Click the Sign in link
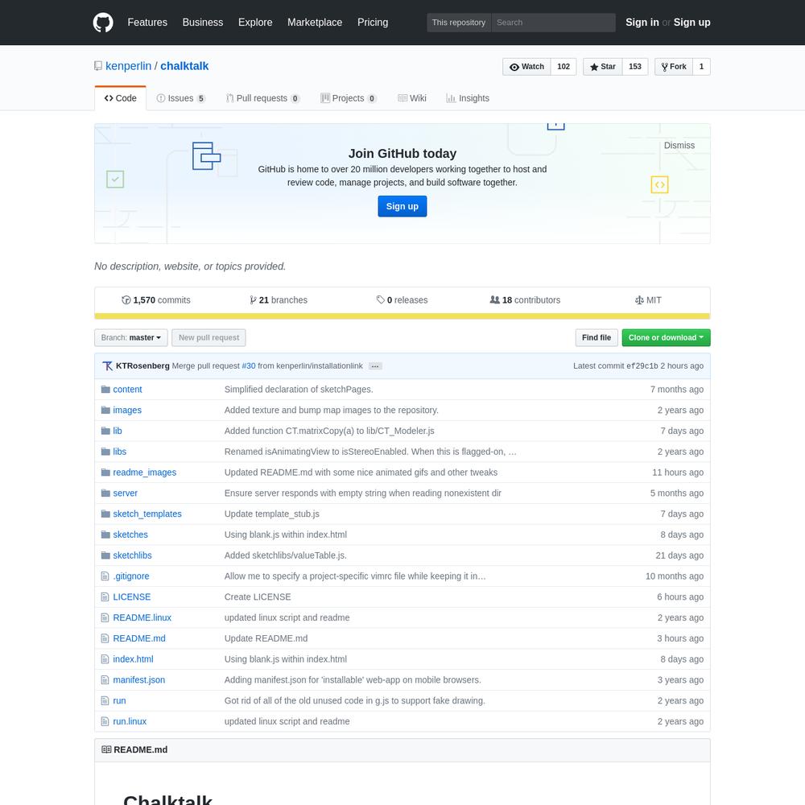This screenshot has width=805, height=805. coord(642,23)
